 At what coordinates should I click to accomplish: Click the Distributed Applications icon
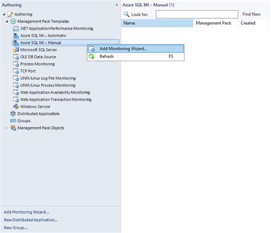tap(13, 114)
